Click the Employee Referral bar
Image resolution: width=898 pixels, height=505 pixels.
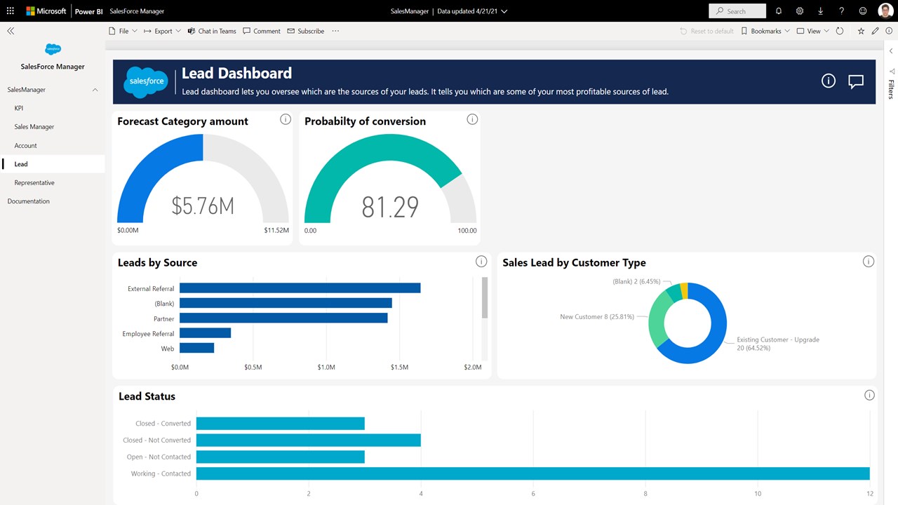pos(206,333)
